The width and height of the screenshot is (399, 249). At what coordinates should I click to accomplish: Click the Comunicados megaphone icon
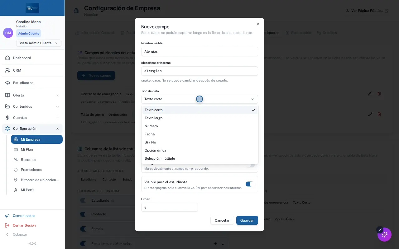tap(7, 216)
